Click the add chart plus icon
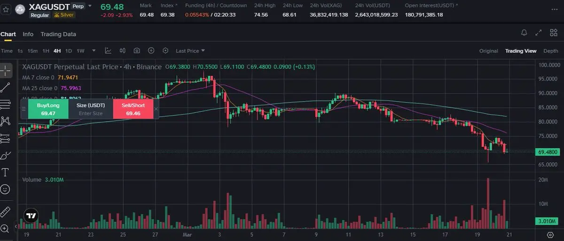 point(151,51)
